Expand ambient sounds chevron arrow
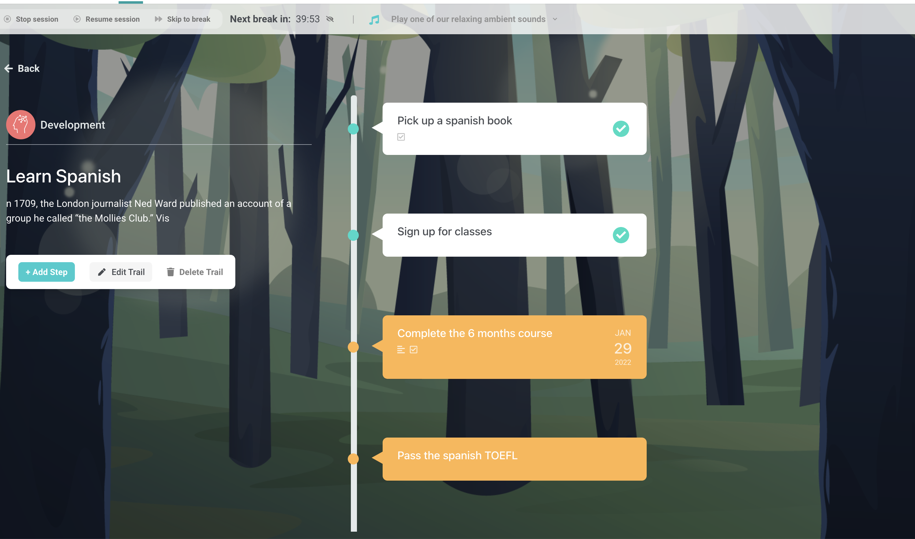The image size is (915, 539). point(555,19)
